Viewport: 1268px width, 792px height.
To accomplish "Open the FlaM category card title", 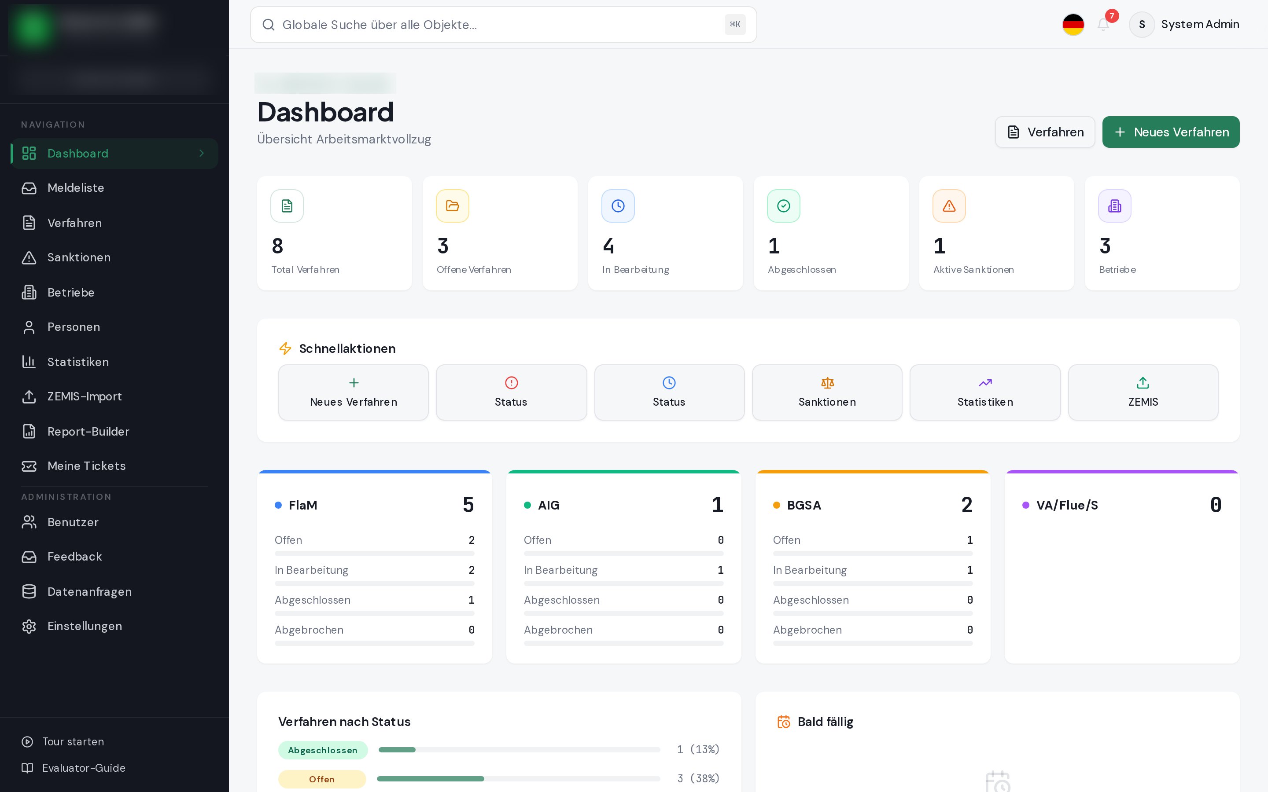I will [303, 505].
